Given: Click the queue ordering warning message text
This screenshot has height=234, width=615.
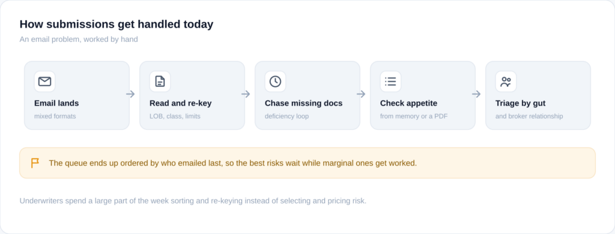Looking at the screenshot, I should click(233, 163).
